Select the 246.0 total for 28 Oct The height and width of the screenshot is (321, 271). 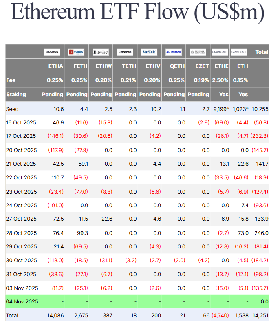(261, 232)
